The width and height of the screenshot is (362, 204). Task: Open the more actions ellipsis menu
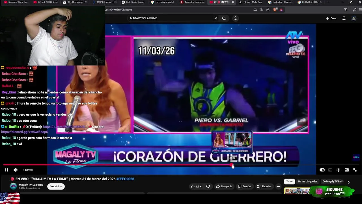click(279, 186)
